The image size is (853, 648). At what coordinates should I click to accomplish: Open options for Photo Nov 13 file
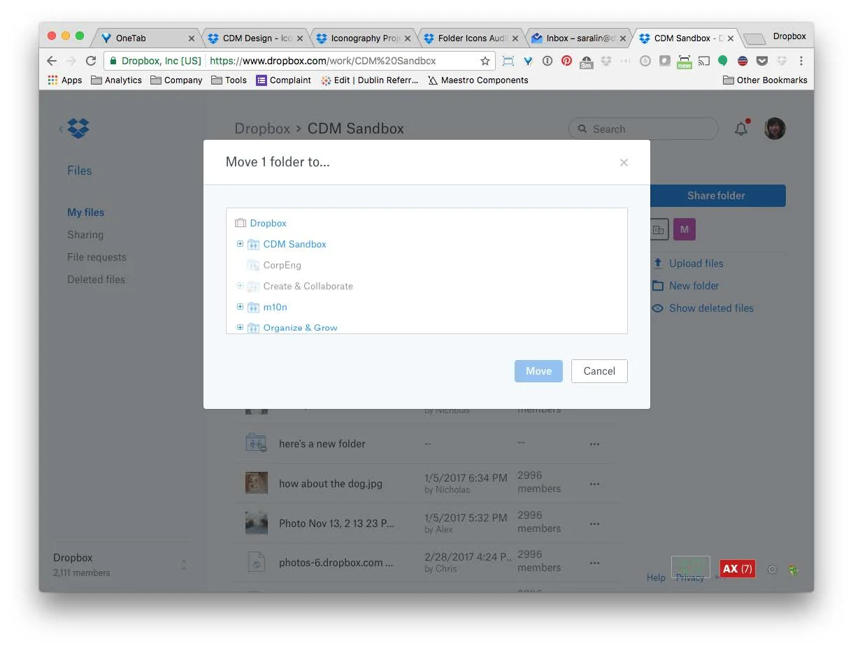pyautogui.click(x=594, y=524)
